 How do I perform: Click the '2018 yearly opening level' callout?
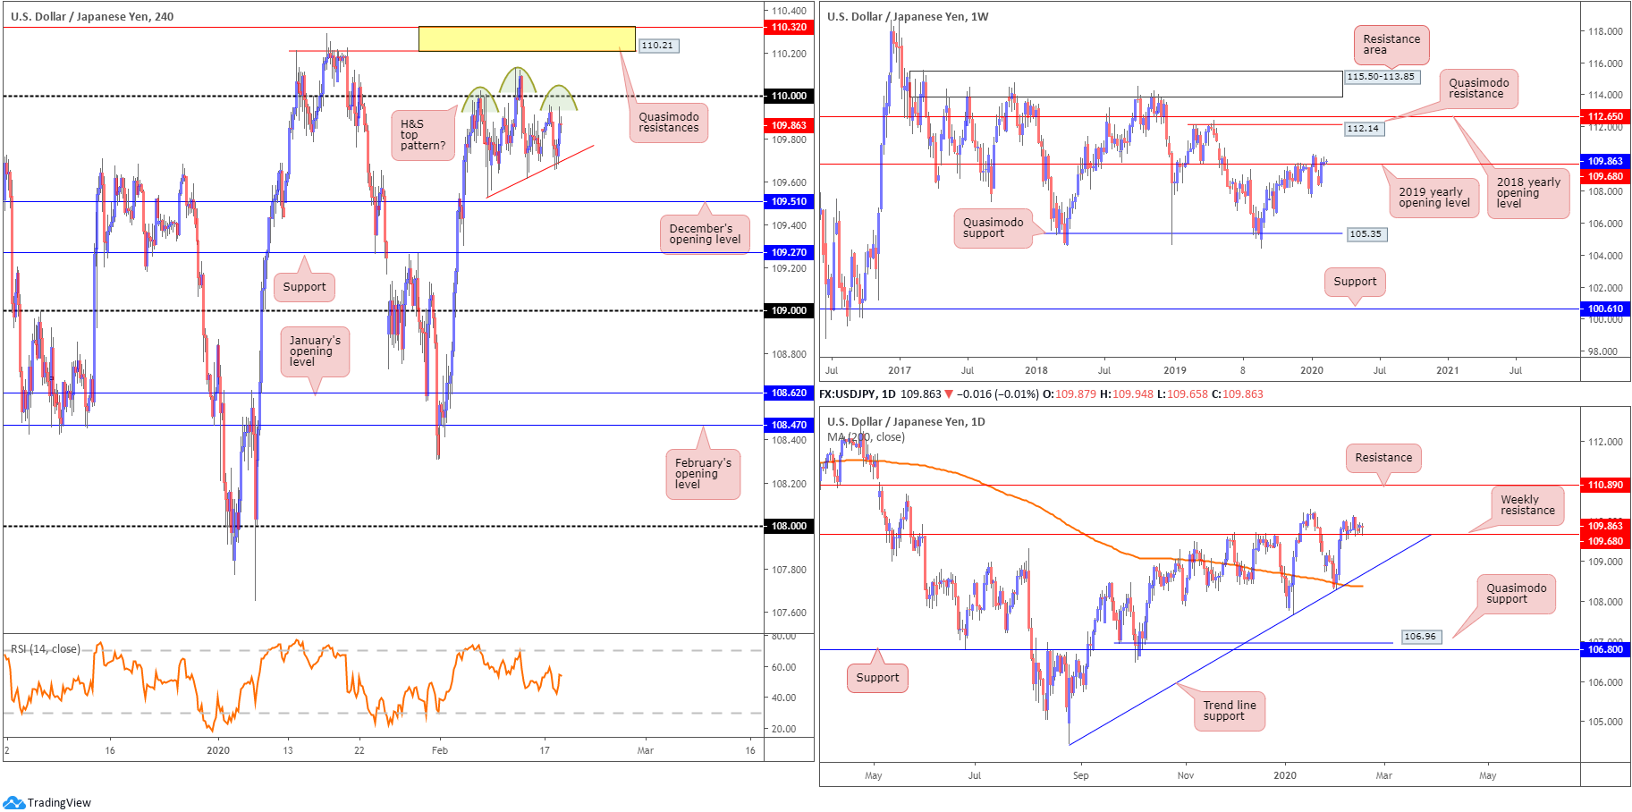tap(1528, 193)
